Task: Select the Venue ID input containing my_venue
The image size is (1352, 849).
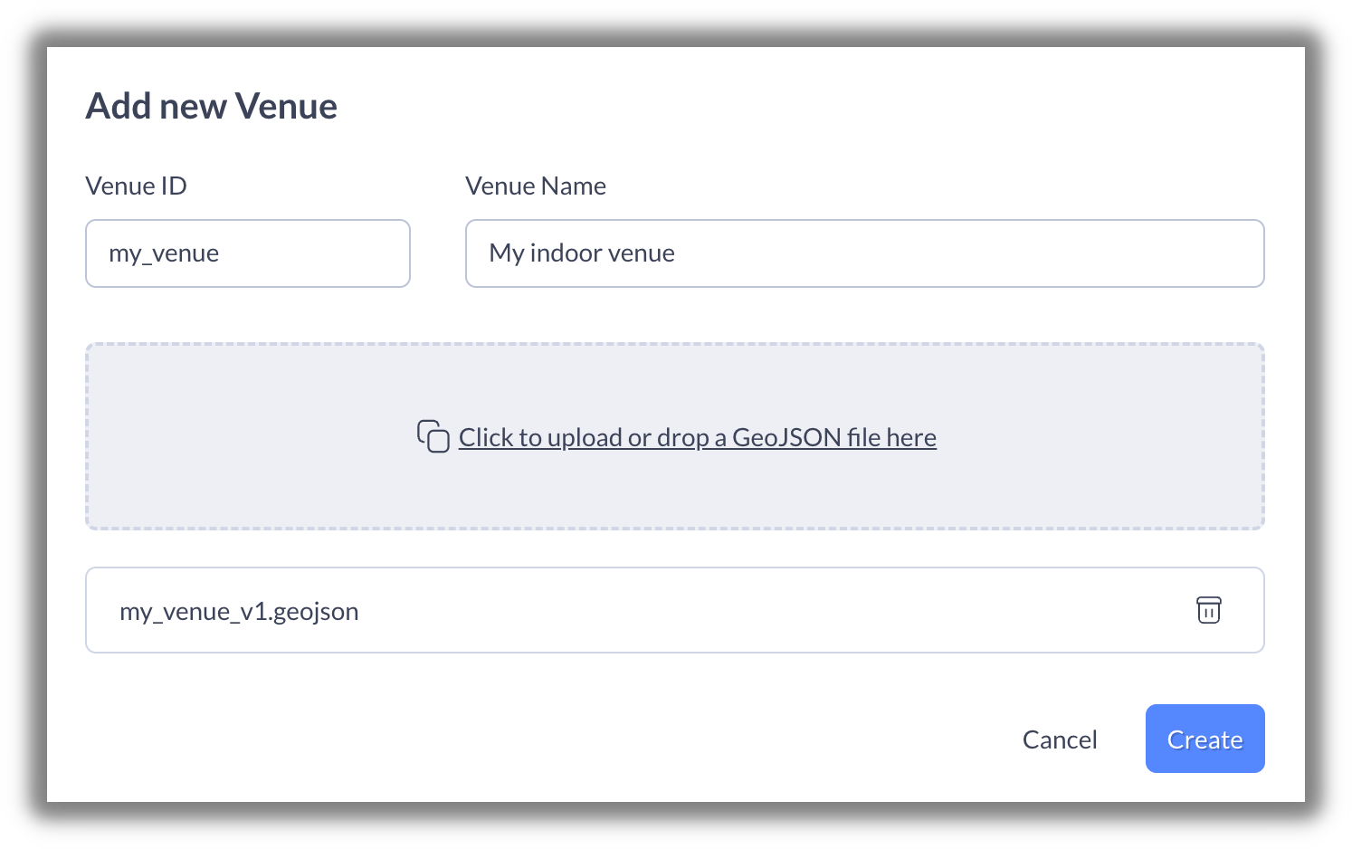Action: 248,253
